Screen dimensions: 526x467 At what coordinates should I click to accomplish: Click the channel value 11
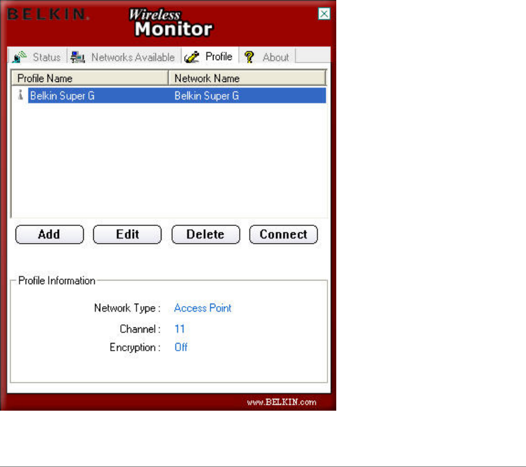(180, 329)
